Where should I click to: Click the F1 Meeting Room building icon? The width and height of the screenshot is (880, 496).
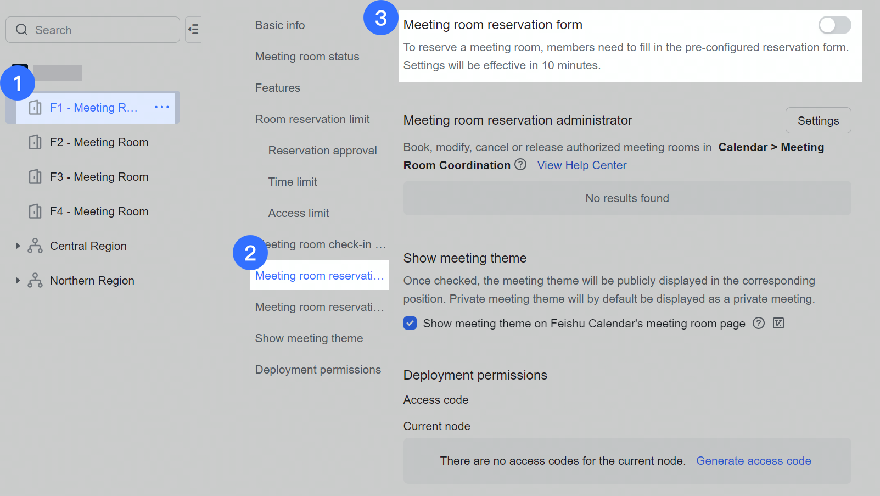point(35,107)
